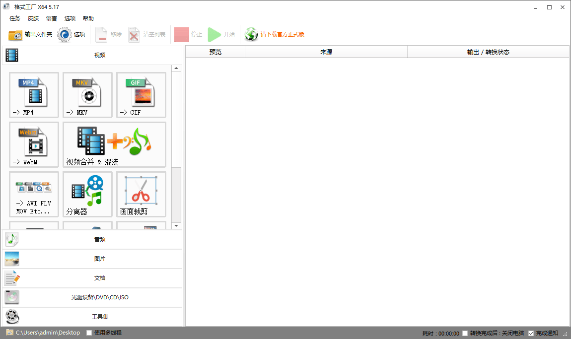Open the 帮助 menu
Image resolution: width=571 pixels, height=339 pixels.
click(x=88, y=18)
